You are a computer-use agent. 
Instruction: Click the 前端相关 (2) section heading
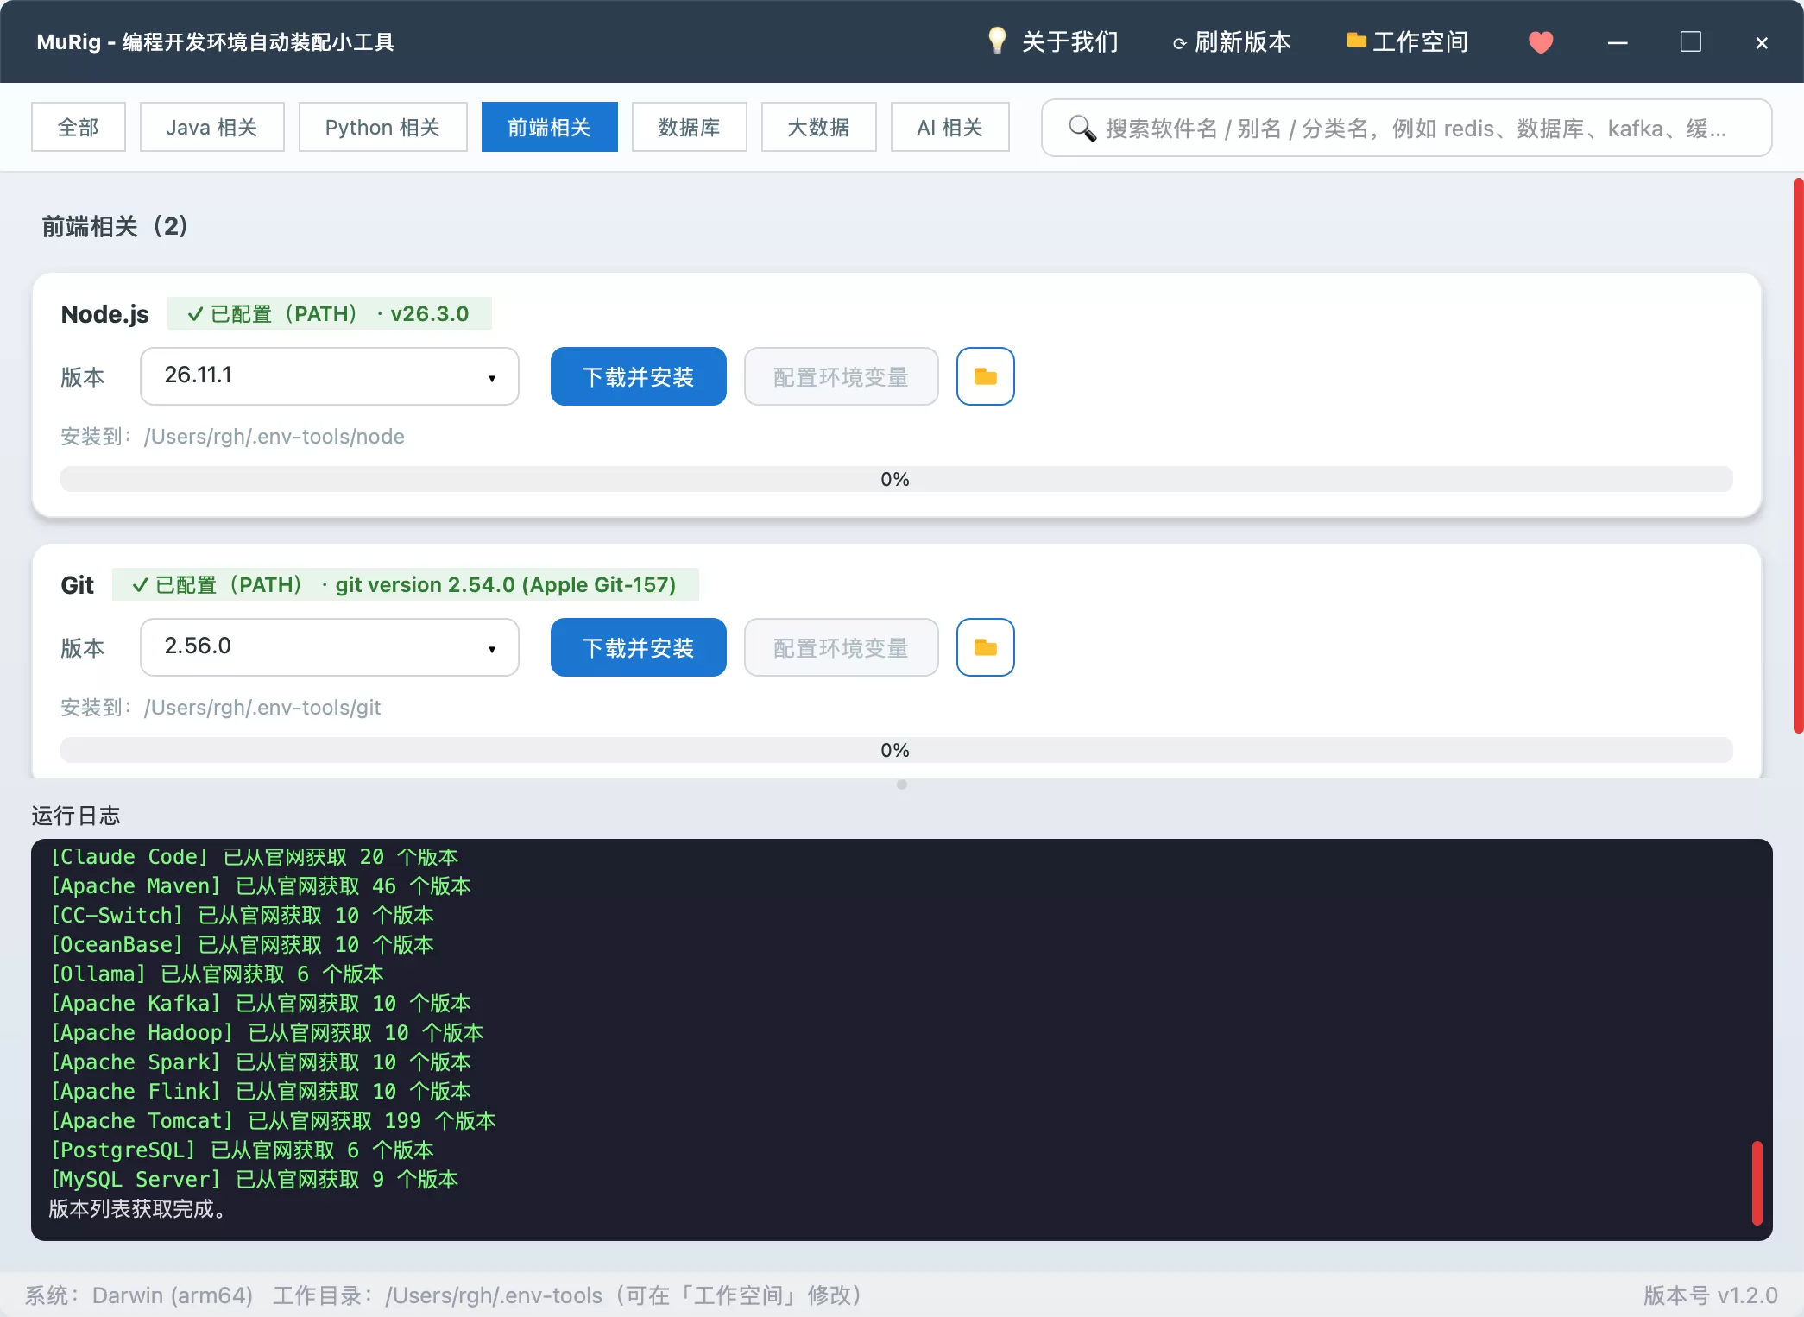coord(114,226)
